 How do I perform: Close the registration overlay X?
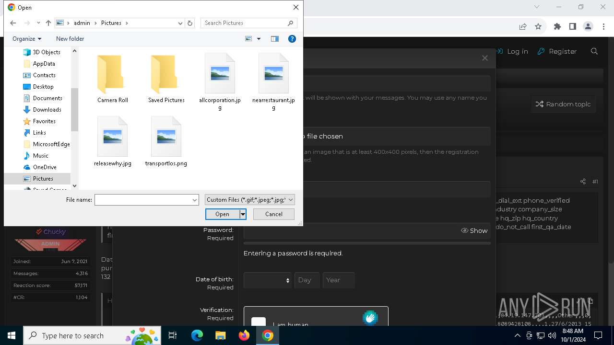tap(485, 58)
